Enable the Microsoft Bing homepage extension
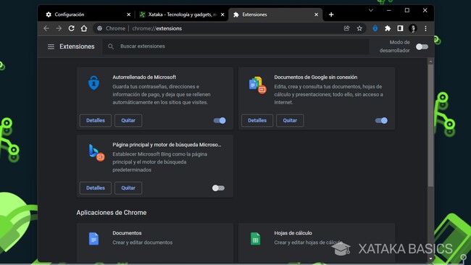This screenshot has width=471, height=265. (218, 188)
